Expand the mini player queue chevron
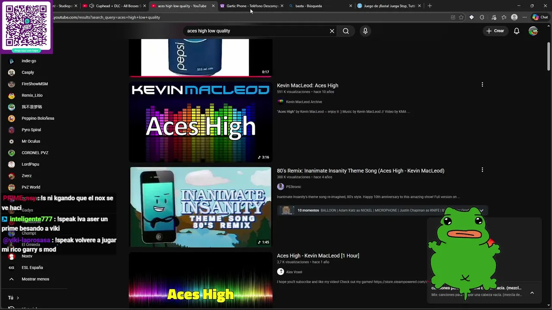This screenshot has height=310, width=552. 532,293
